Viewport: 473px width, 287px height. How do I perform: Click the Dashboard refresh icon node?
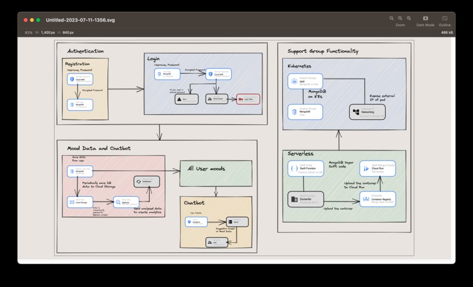tap(147, 182)
